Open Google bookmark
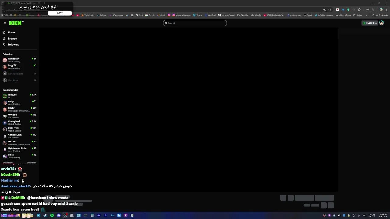Screen dimensions: 390x219 150,15
